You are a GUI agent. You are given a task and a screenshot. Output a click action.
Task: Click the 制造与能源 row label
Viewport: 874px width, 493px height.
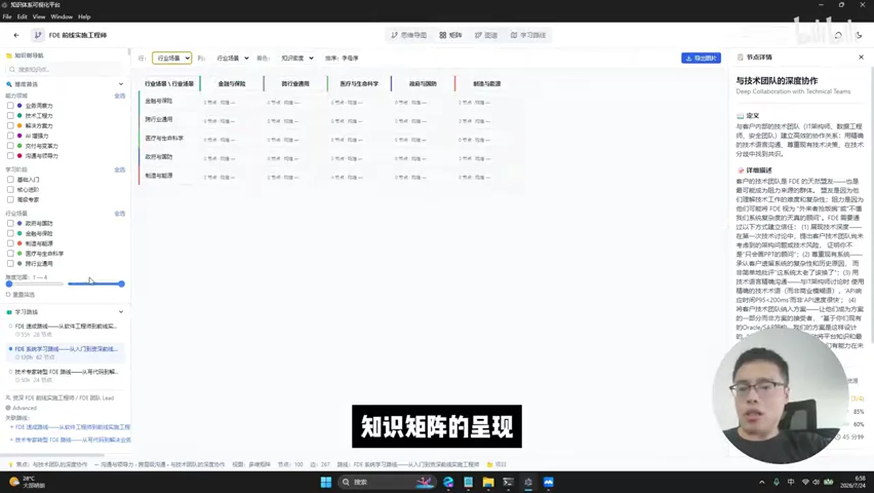click(x=158, y=175)
